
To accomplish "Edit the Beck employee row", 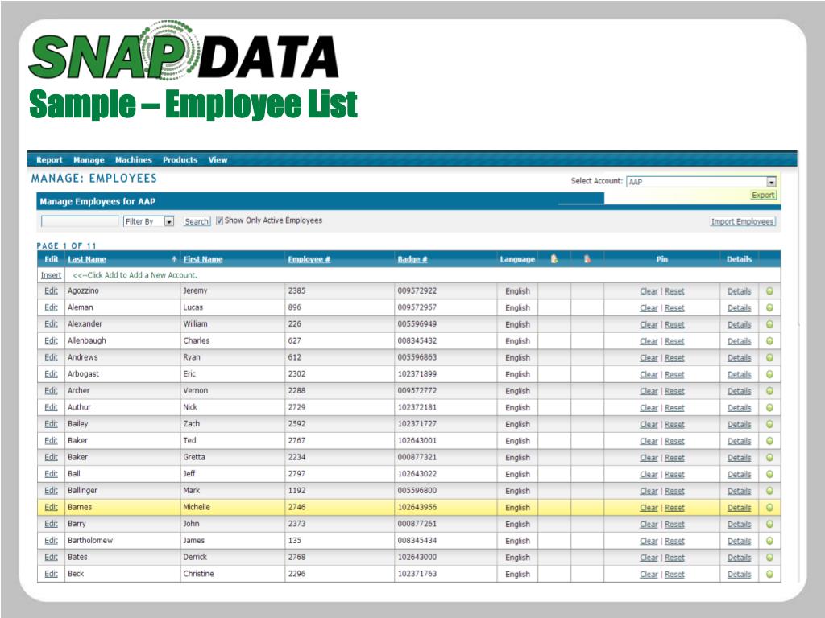I will [51, 573].
